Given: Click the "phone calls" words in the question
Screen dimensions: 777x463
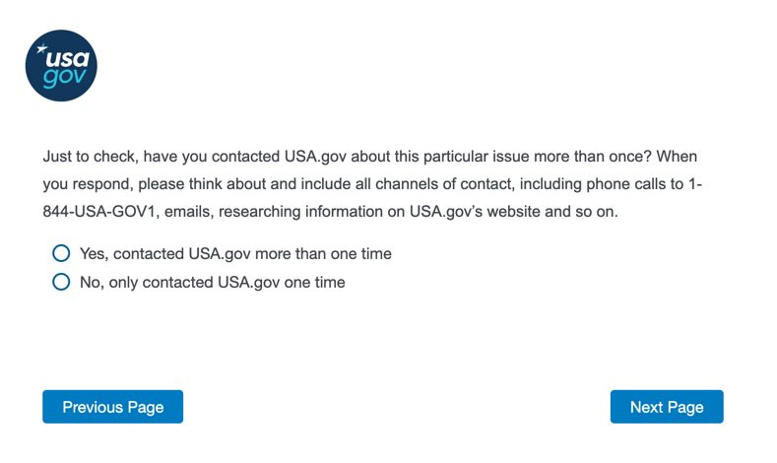Looking at the screenshot, I should (x=618, y=183).
